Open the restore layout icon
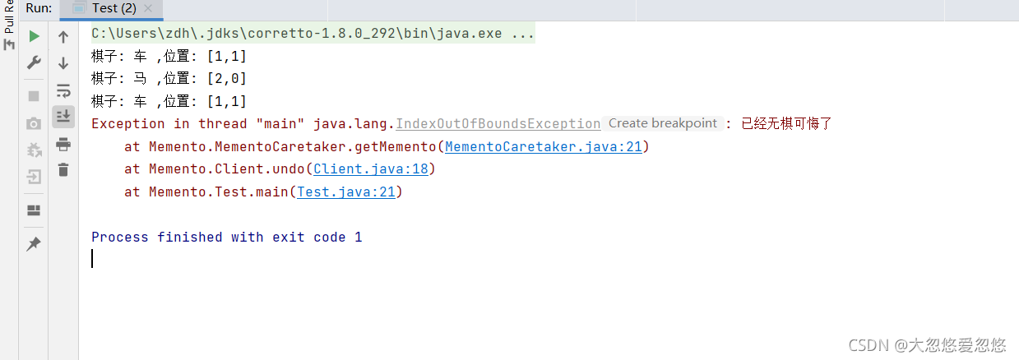 [x=34, y=210]
